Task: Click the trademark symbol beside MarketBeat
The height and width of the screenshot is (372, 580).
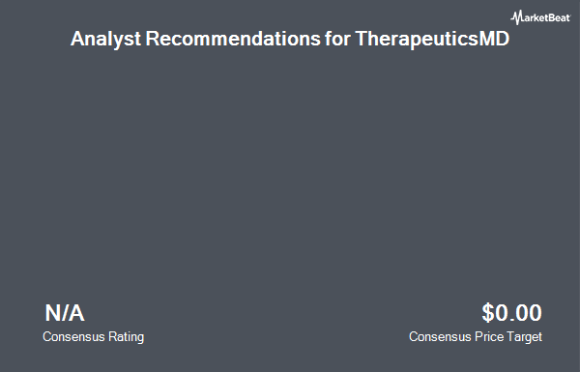Action: click(x=570, y=14)
